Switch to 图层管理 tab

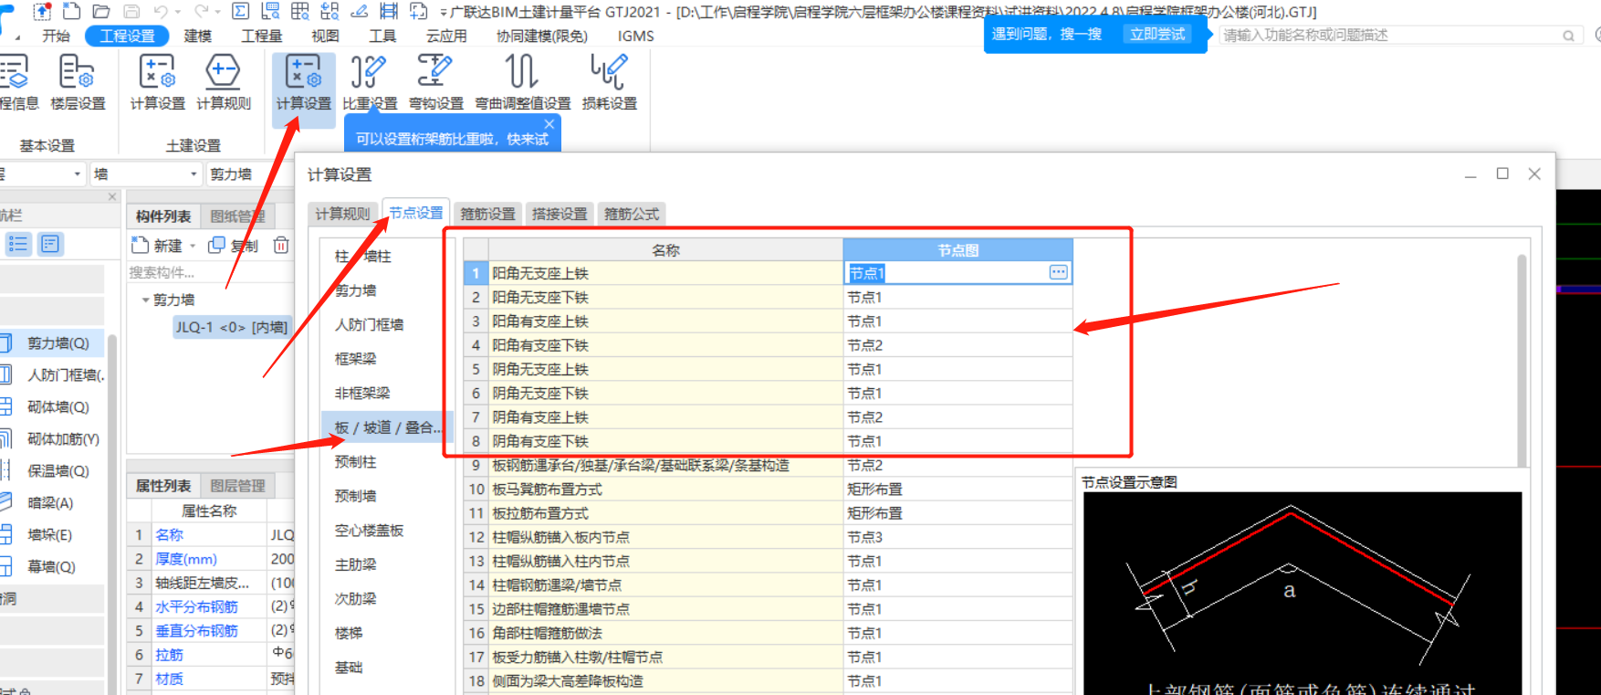[237, 486]
